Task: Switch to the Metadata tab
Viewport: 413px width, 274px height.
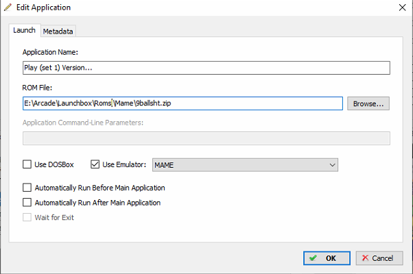Action: (58, 32)
